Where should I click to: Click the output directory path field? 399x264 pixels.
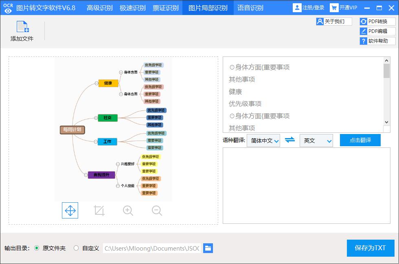click(x=151, y=248)
